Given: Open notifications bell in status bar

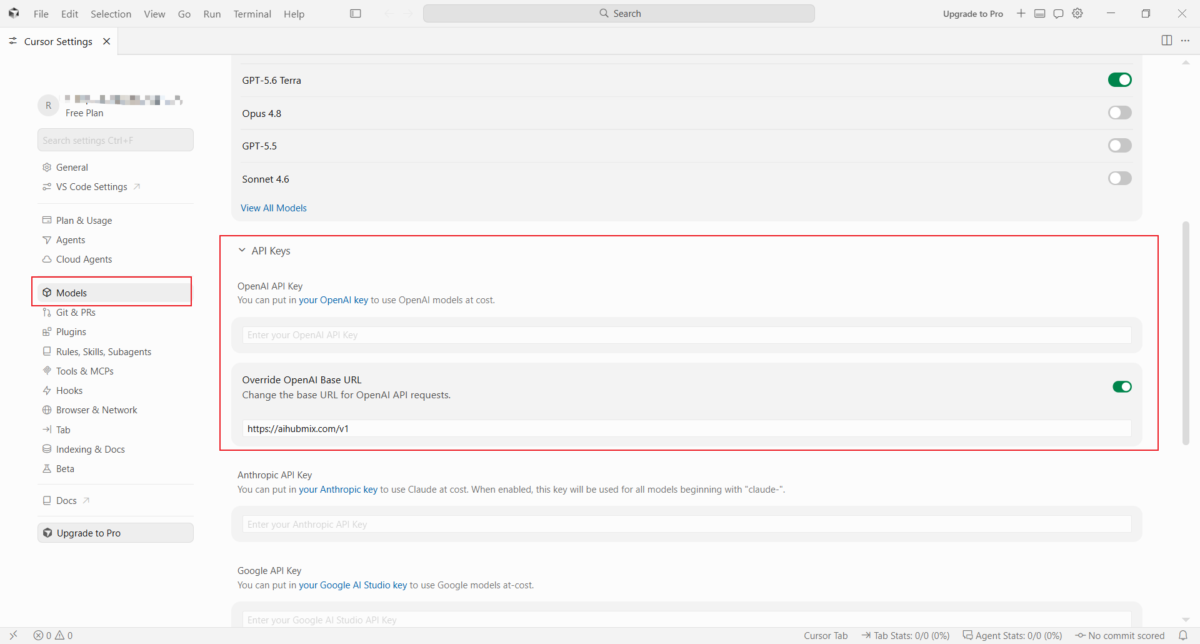Looking at the screenshot, I should click(x=1183, y=635).
